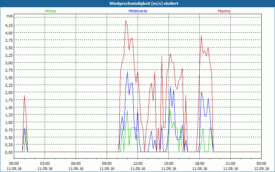Click the red Maxima peak near 01:00

pyautogui.click(x=24, y=96)
